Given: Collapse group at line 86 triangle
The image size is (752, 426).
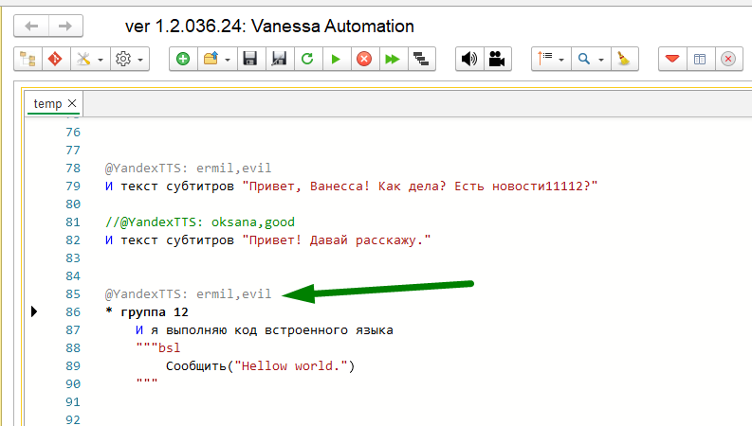Looking at the screenshot, I should (34, 311).
